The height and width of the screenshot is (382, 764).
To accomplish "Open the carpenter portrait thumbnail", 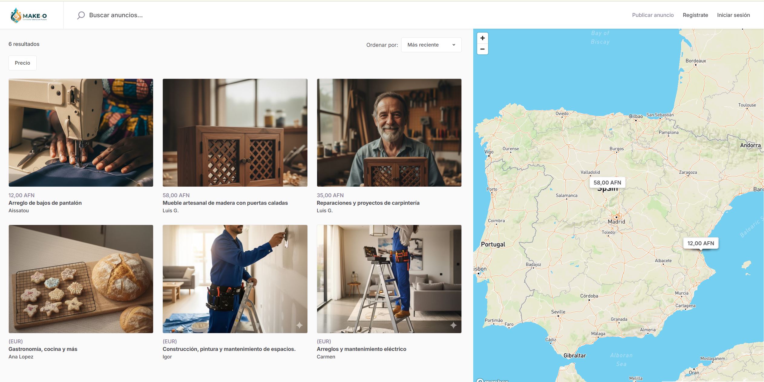I will (x=389, y=133).
